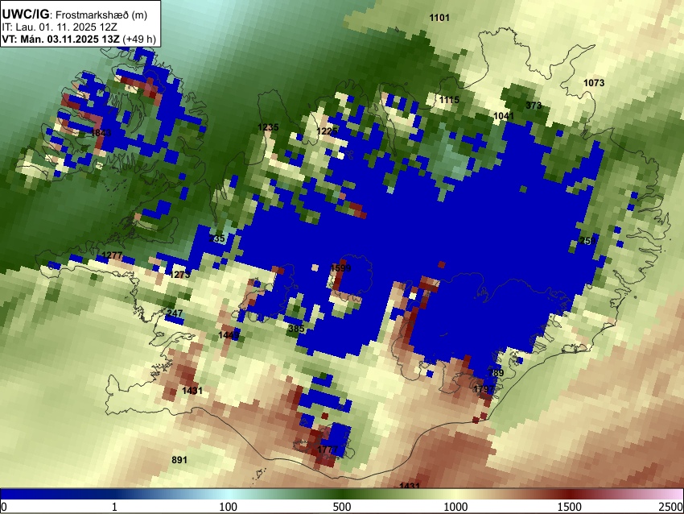684x514 pixels.
Task: Click the map title 'UWC/IG: Frostmarkshæð (m)'
Action: (75, 15)
